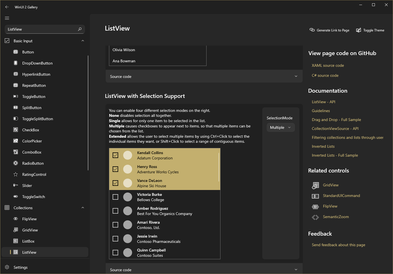Click the StandardUICommand icon in Related controls
Image resolution: width=393 pixels, height=274 pixels.
point(315,196)
